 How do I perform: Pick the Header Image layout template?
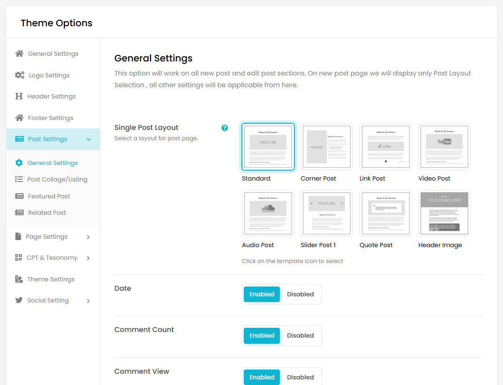(x=444, y=213)
